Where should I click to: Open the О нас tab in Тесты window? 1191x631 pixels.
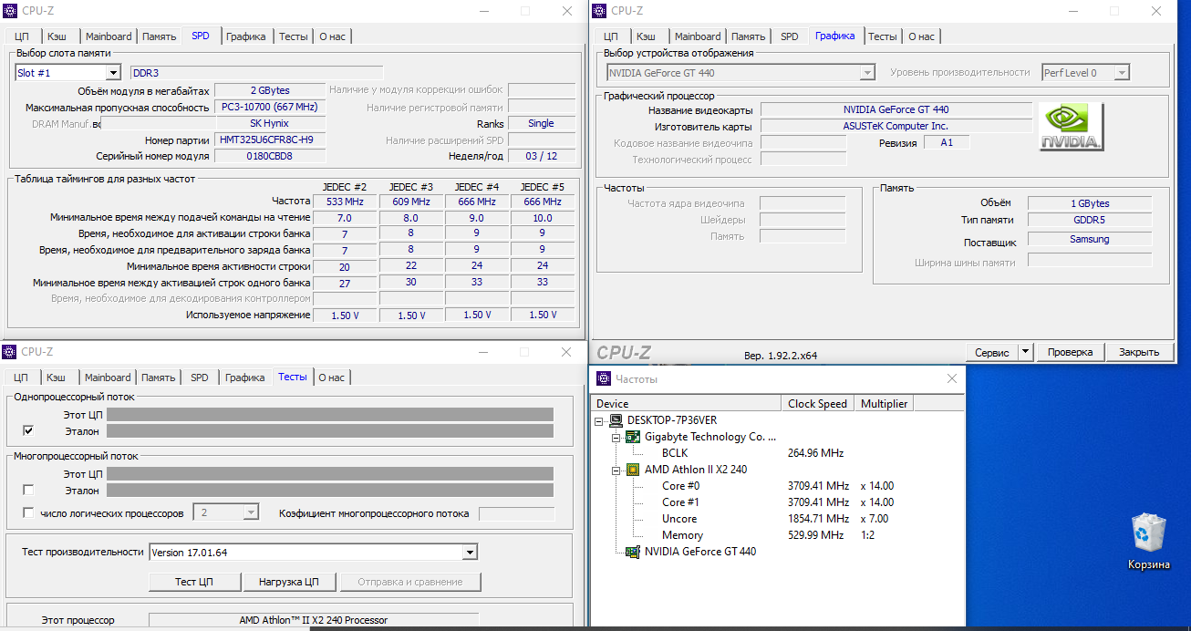coord(332,378)
